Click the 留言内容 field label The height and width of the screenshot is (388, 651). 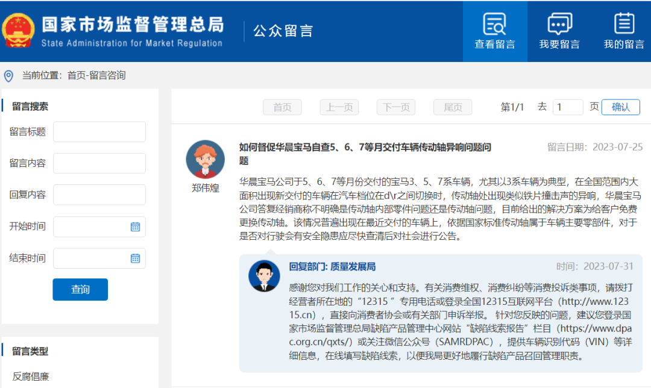click(x=27, y=163)
